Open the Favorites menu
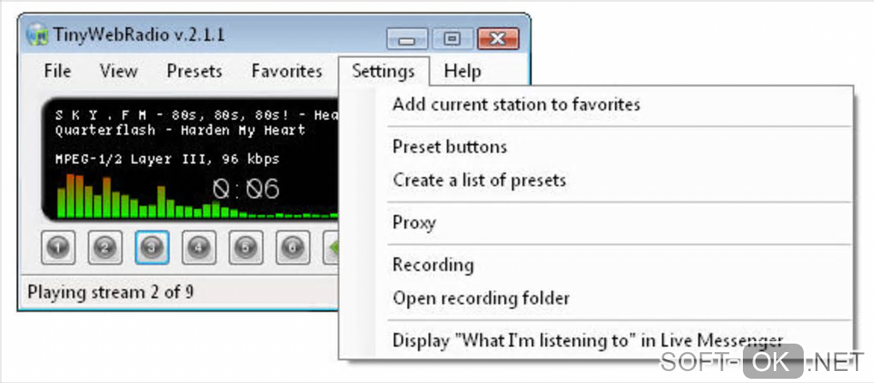The width and height of the screenshot is (874, 383). pos(287,71)
